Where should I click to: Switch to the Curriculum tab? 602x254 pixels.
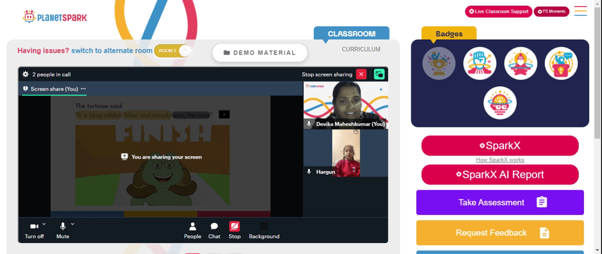pos(361,49)
